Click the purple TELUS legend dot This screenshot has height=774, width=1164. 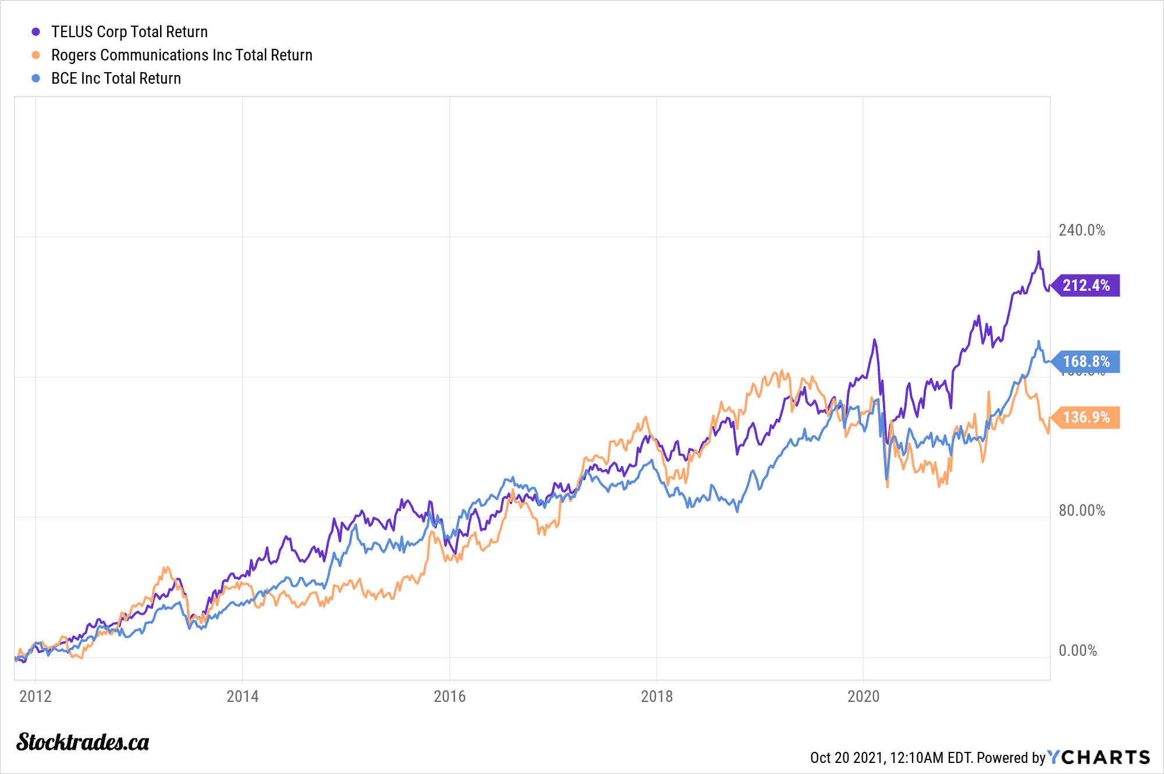coord(36,32)
